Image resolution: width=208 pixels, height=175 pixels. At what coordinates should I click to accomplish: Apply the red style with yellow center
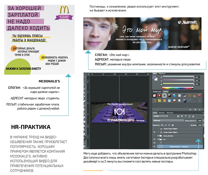click(159, 96)
